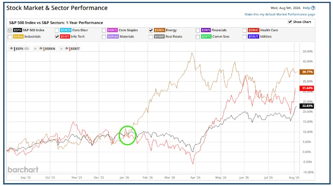Viewport: 333px width, 186px height.
Task: Click the Jan '26 axis label
Action: [124, 177]
